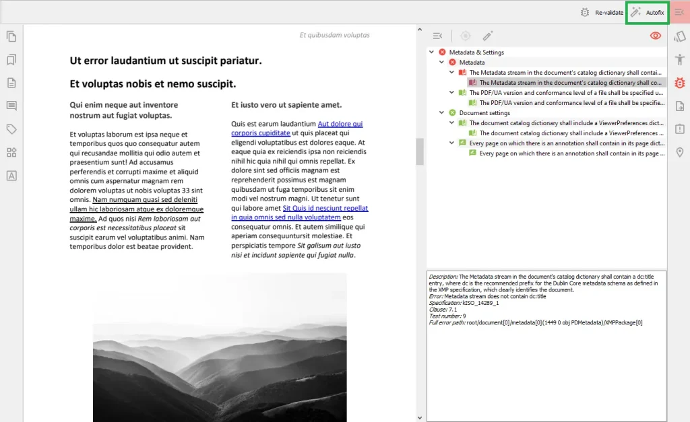Click the document scrollbar down arrow
This screenshot has height=422, width=690.
(419, 417)
